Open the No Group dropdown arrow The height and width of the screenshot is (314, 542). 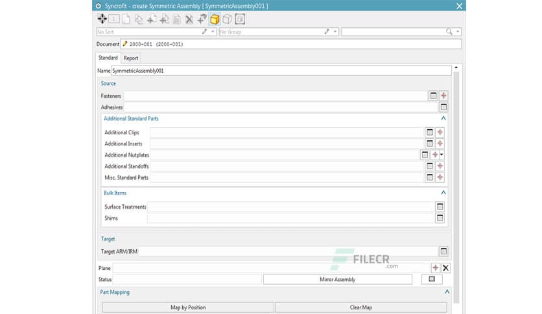[x=335, y=32]
